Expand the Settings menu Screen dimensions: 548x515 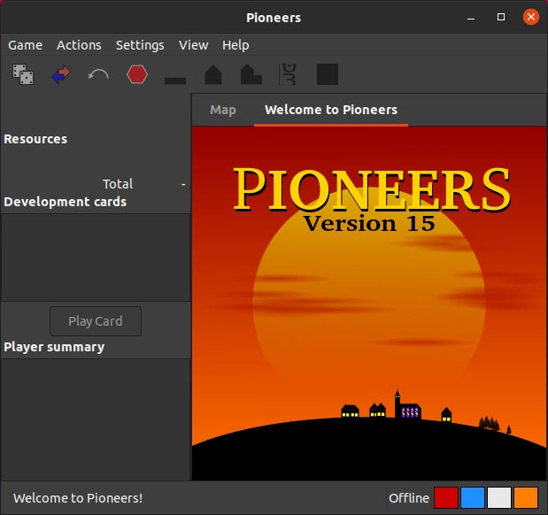pyautogui.click(x=140, y=45)
